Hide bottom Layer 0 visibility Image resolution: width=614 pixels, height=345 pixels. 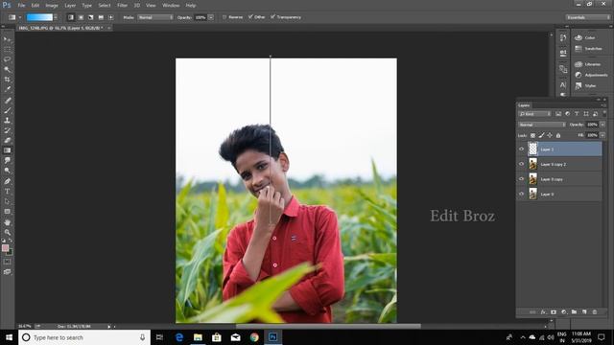(521, 194)
